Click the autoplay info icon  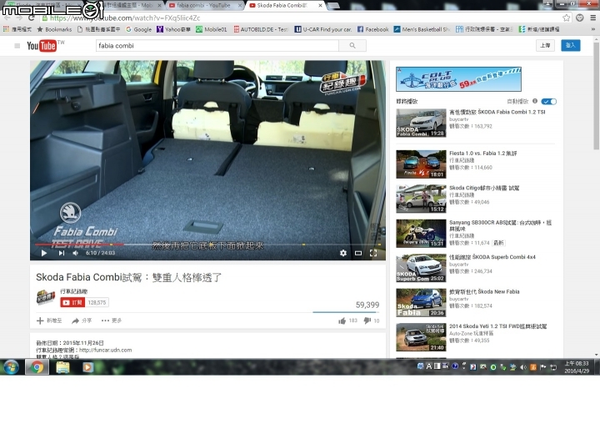click(535, 101)
